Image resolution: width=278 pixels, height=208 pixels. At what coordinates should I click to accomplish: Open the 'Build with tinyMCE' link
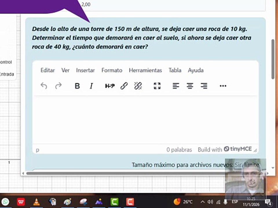pyautogui.click(x=225, y=149)
